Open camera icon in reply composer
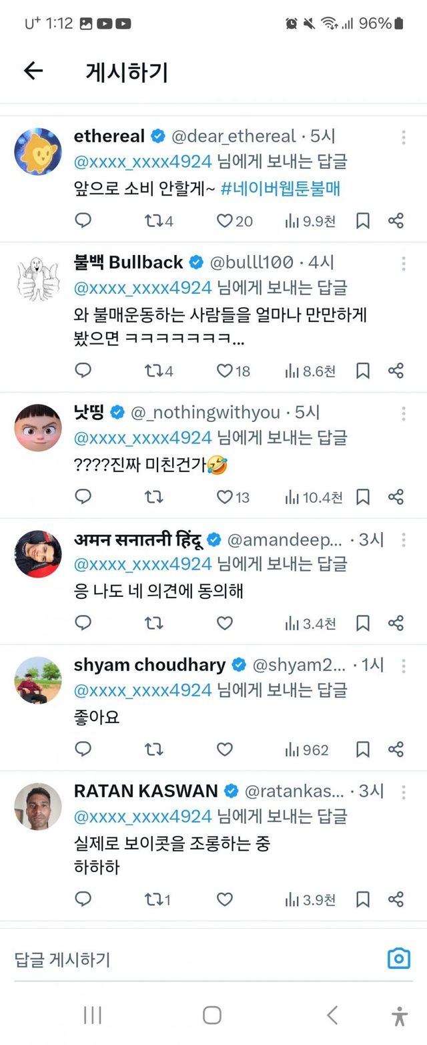427x1045 pixels. coord(398,959)
